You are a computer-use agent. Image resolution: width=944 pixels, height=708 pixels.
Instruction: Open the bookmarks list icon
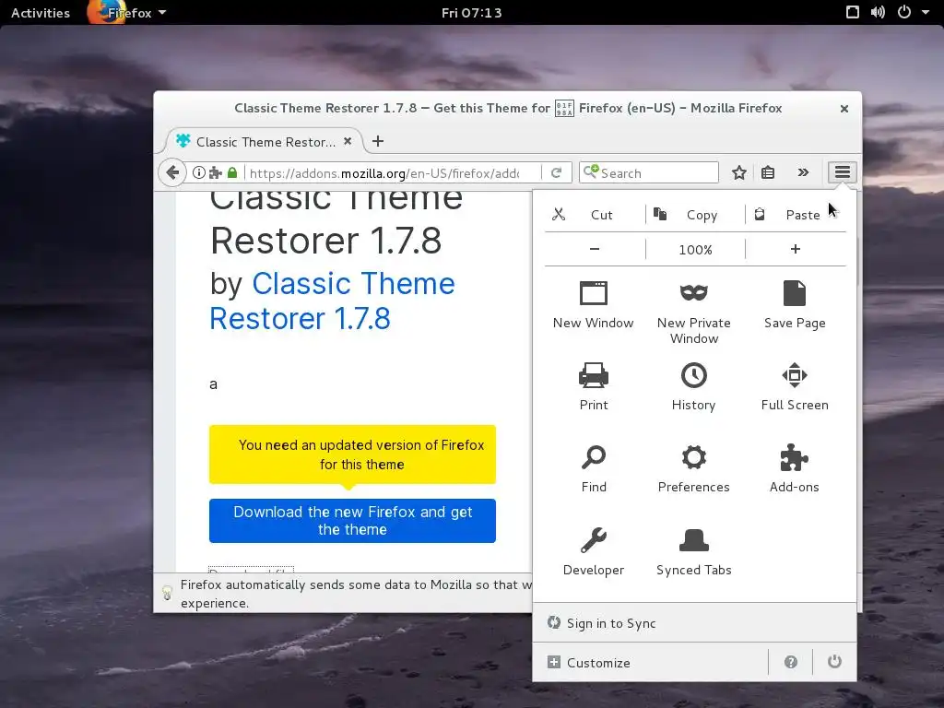(768, 172)
